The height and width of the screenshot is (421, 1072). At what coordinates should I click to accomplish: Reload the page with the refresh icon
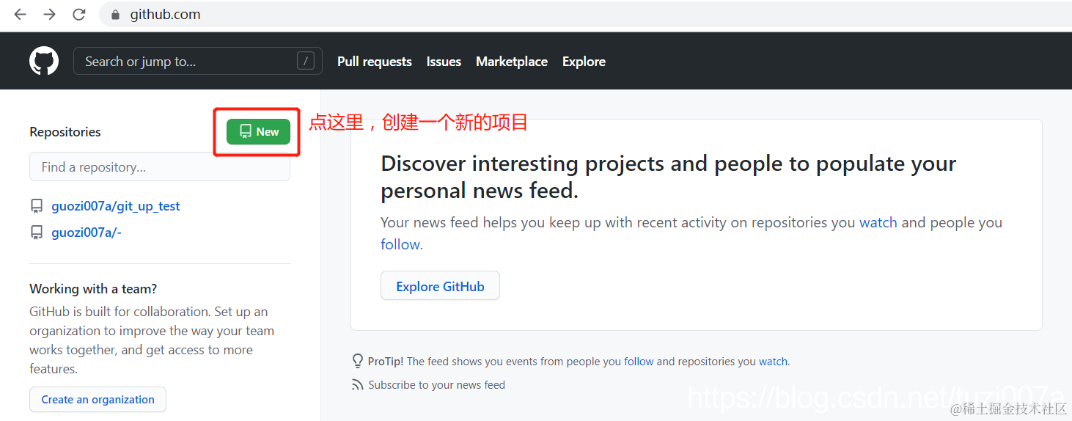[x=78, y=15]
